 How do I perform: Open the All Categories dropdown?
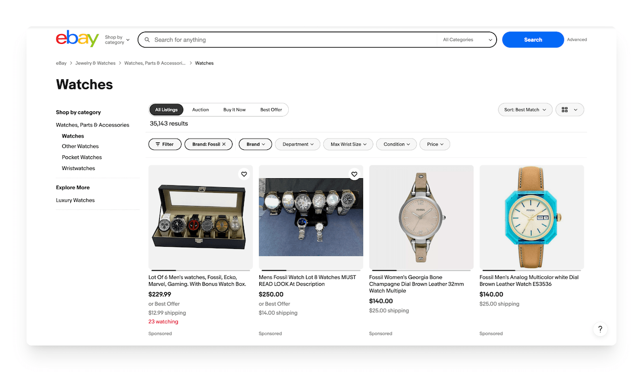[467, 40]
